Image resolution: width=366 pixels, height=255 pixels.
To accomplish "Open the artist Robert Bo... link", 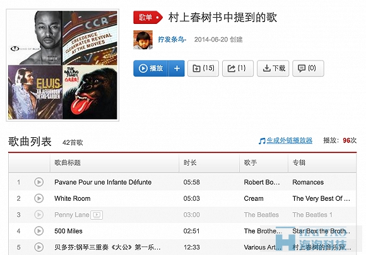I will tap(262, 182).
